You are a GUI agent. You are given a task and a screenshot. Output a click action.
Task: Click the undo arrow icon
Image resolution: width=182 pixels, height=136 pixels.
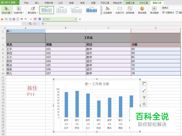pos(22,19)
